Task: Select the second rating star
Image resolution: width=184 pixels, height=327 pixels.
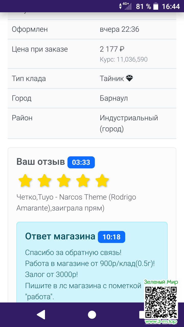Action: 44,181
